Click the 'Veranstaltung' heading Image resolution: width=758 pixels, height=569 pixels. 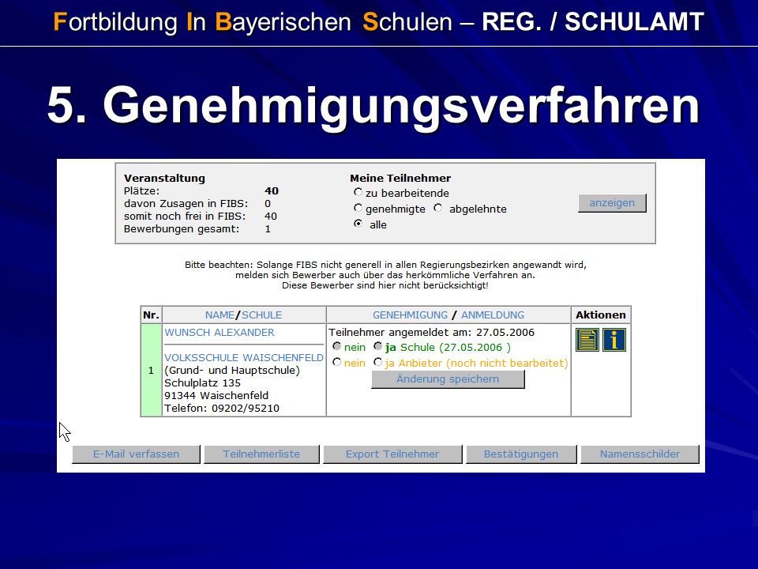click(164, 178)
